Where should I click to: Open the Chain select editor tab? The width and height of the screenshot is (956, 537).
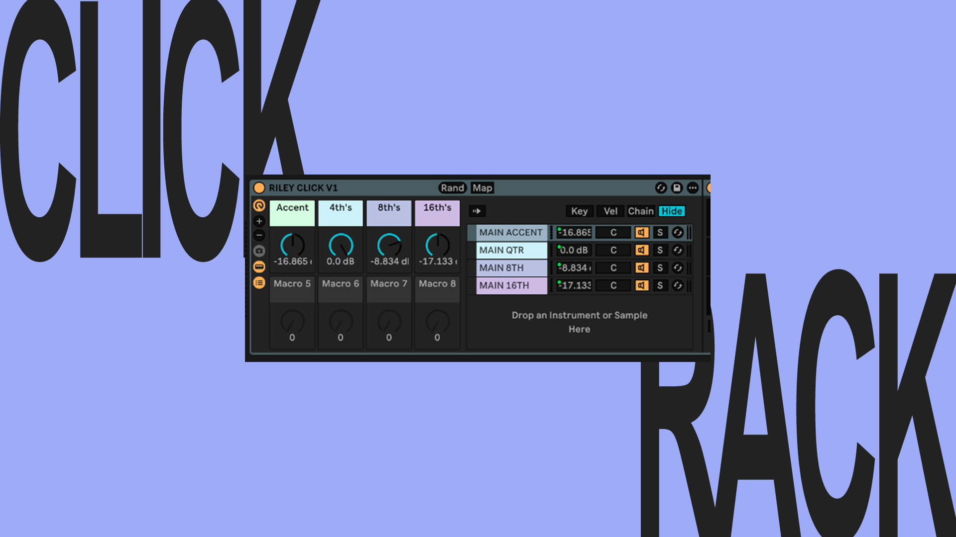point(640,211)
